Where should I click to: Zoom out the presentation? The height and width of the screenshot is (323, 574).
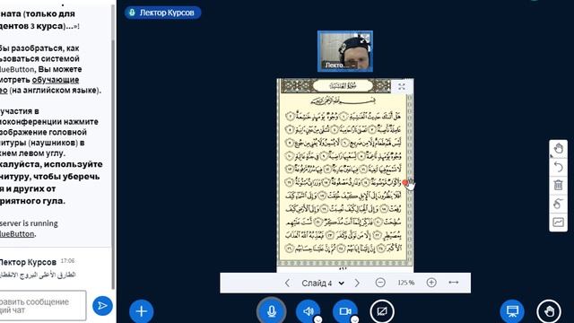(x=380, y=283)
